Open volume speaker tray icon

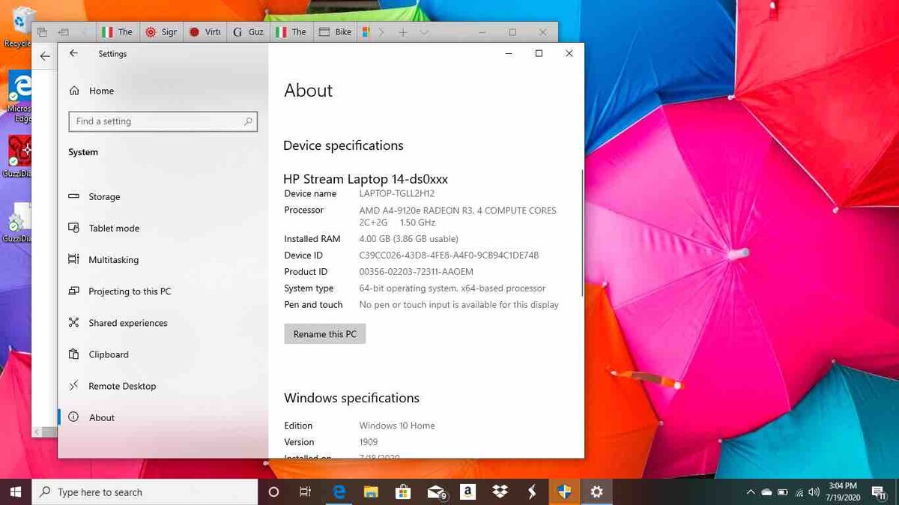pyautogui.click(x=814, y=492)
